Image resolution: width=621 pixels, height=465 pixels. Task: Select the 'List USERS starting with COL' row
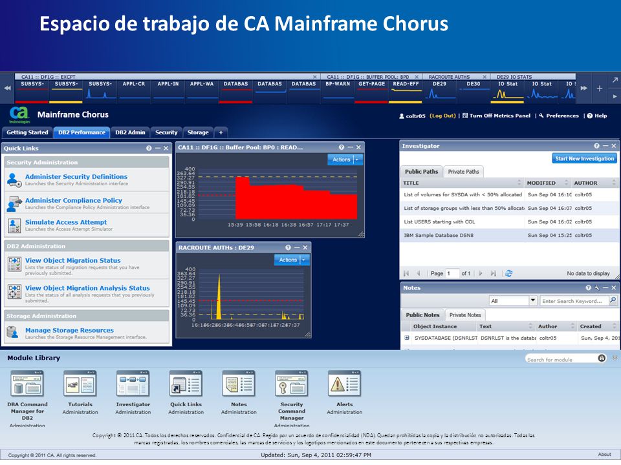[x=509, y=222]
